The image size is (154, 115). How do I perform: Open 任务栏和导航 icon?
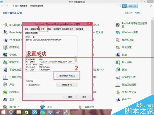pos(5,77)
